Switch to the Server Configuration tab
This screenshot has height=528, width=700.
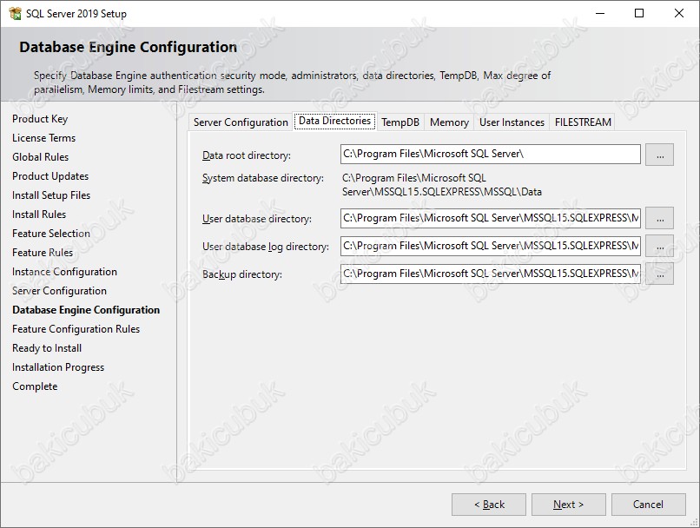point(241,122)
